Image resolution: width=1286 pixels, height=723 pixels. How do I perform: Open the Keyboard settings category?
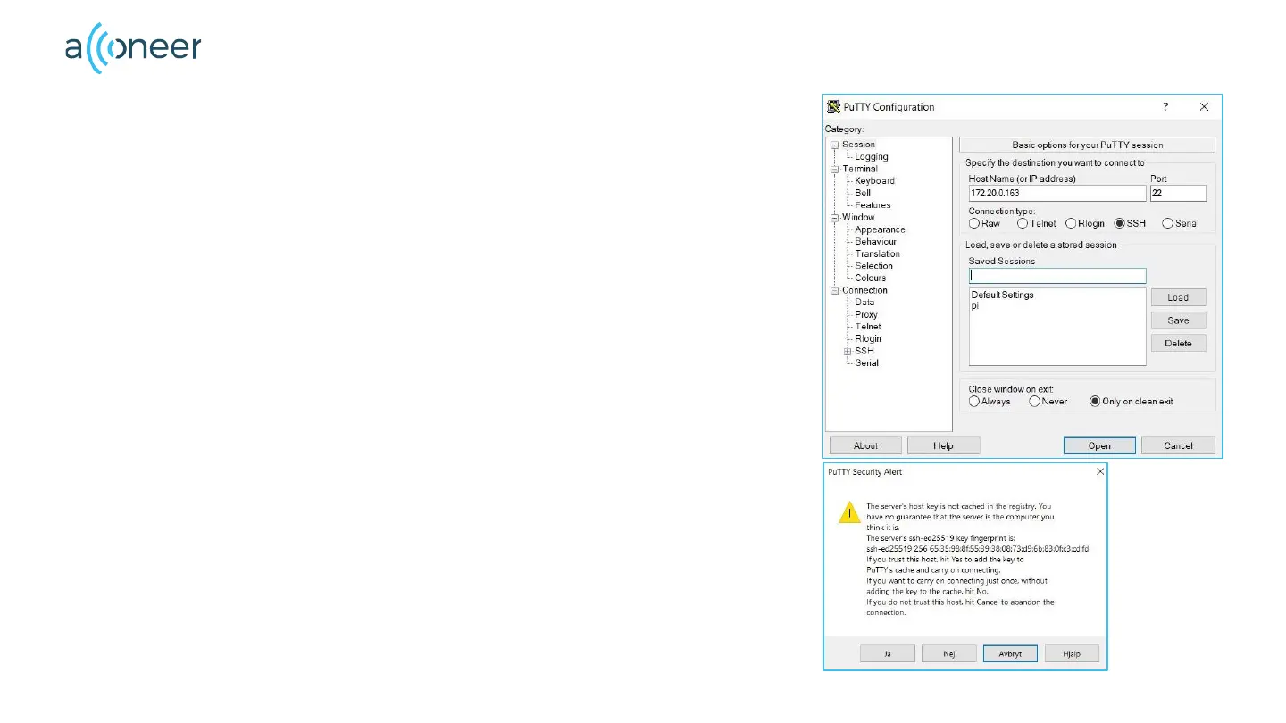pyautogui.click(x=874, y=181)
